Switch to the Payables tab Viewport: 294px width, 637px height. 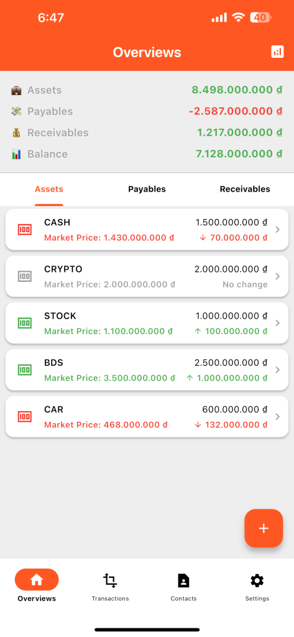[147, 189]
